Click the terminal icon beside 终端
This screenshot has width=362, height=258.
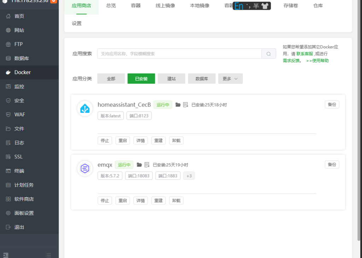8,171
